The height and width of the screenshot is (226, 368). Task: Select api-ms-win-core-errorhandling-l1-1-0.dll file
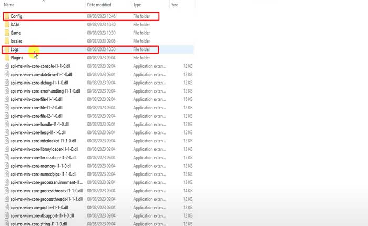tap(45, 91)
